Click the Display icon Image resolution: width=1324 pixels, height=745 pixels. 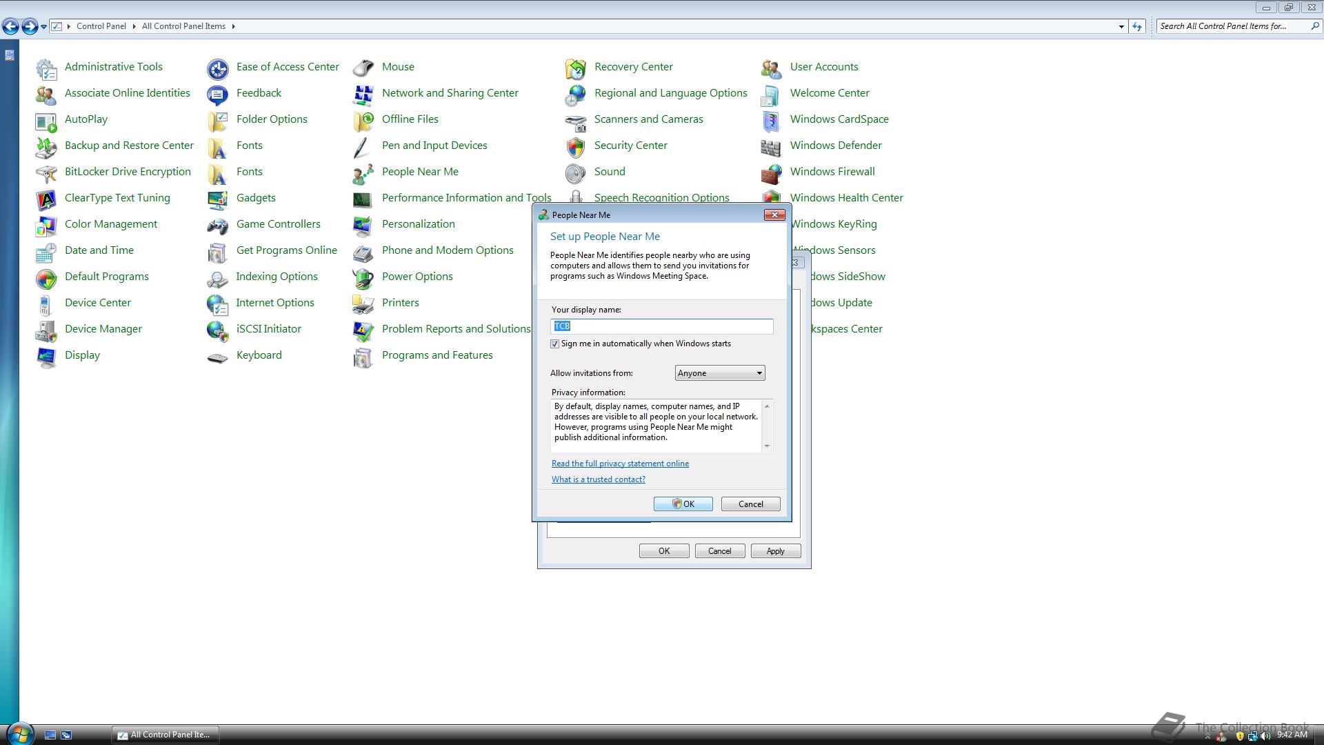pyautogui.click(x=46, y=357)
